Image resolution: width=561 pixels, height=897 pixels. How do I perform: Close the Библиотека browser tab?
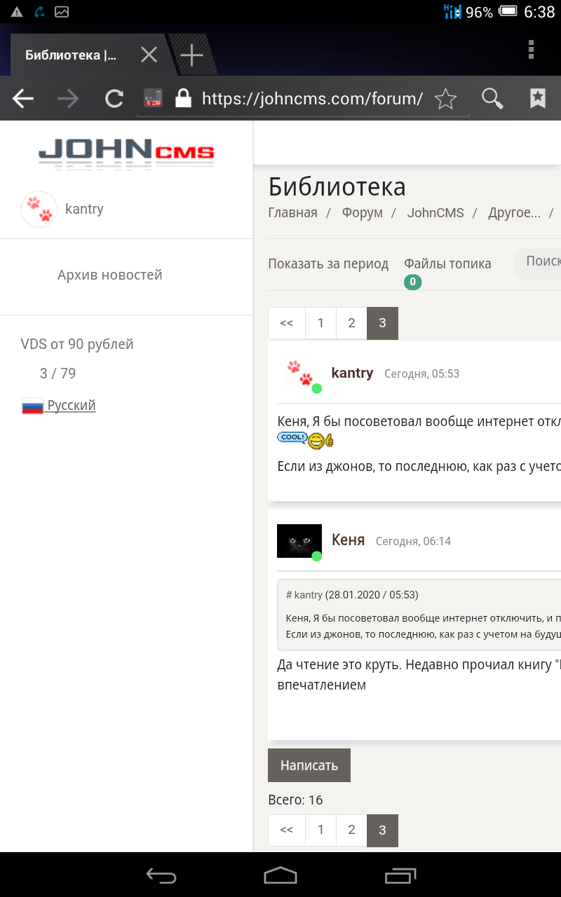149,55
